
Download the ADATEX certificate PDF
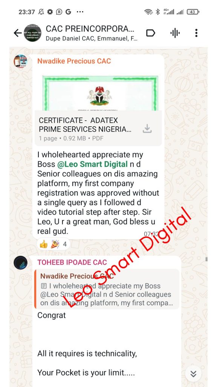[147, 129]
